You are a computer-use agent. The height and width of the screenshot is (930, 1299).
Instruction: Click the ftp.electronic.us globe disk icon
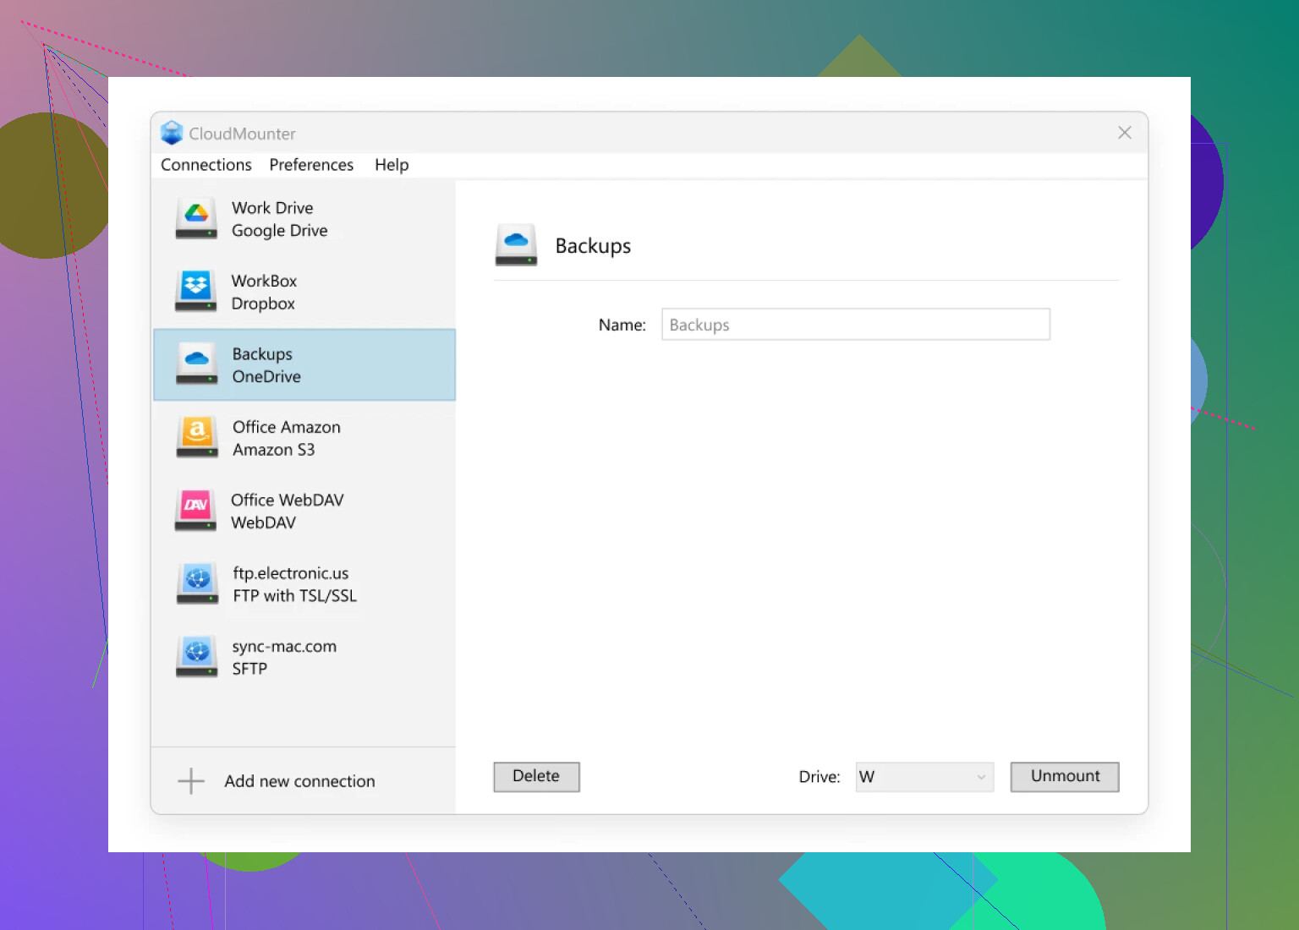tap(196, 584)
